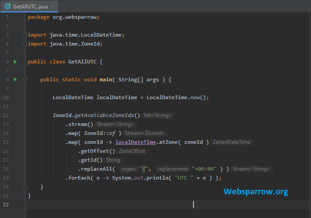Screen dimensions: 311x218
Task: Click the run icon beside class GetAllUTC
Action: pos(15,62)
